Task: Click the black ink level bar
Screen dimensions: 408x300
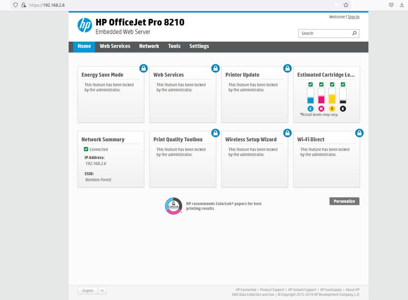Action: click(x=343, y=96)
